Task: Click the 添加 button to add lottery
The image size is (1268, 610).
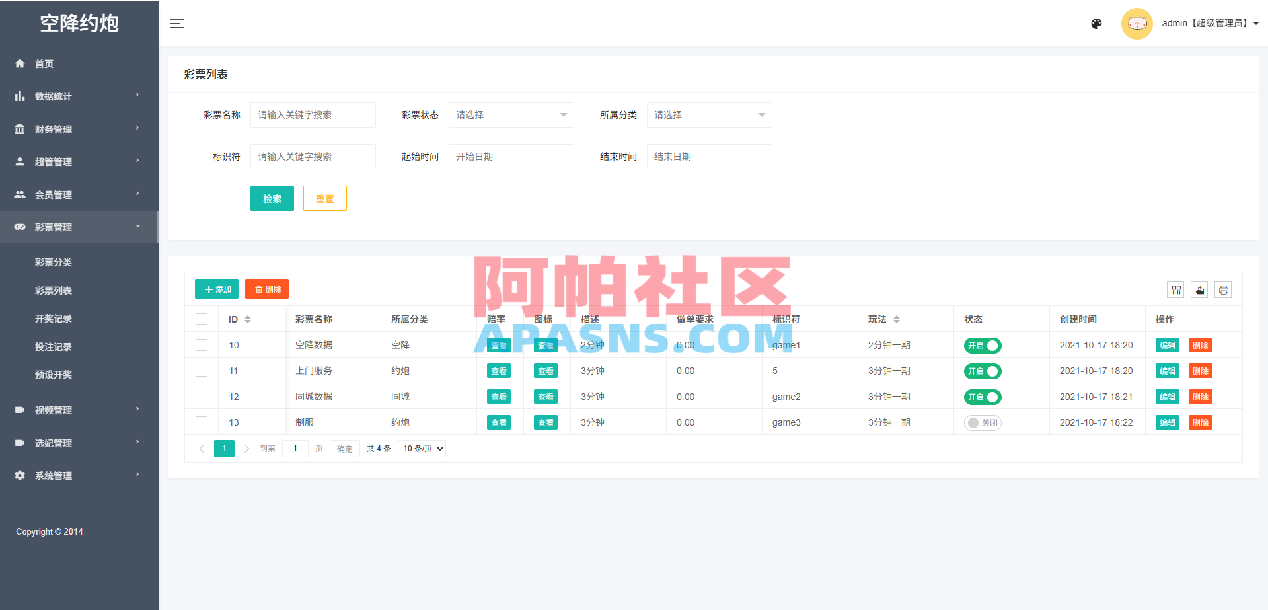Action: point(216,289)
